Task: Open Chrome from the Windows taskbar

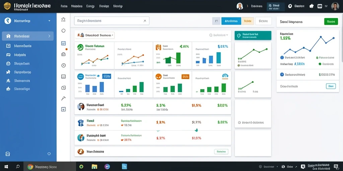Action: tap(30, 167)
